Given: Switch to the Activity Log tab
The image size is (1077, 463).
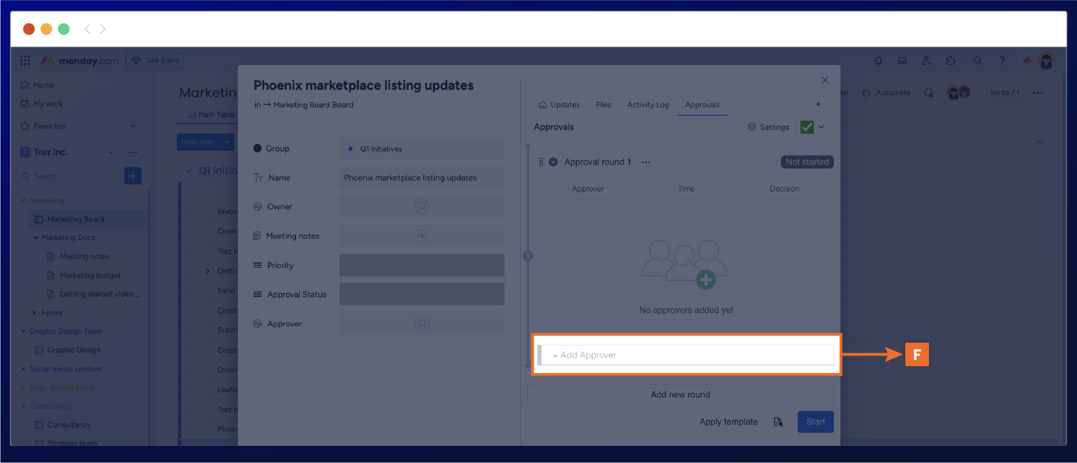Looking at the screenshot, I should click(x=648, y=105).
